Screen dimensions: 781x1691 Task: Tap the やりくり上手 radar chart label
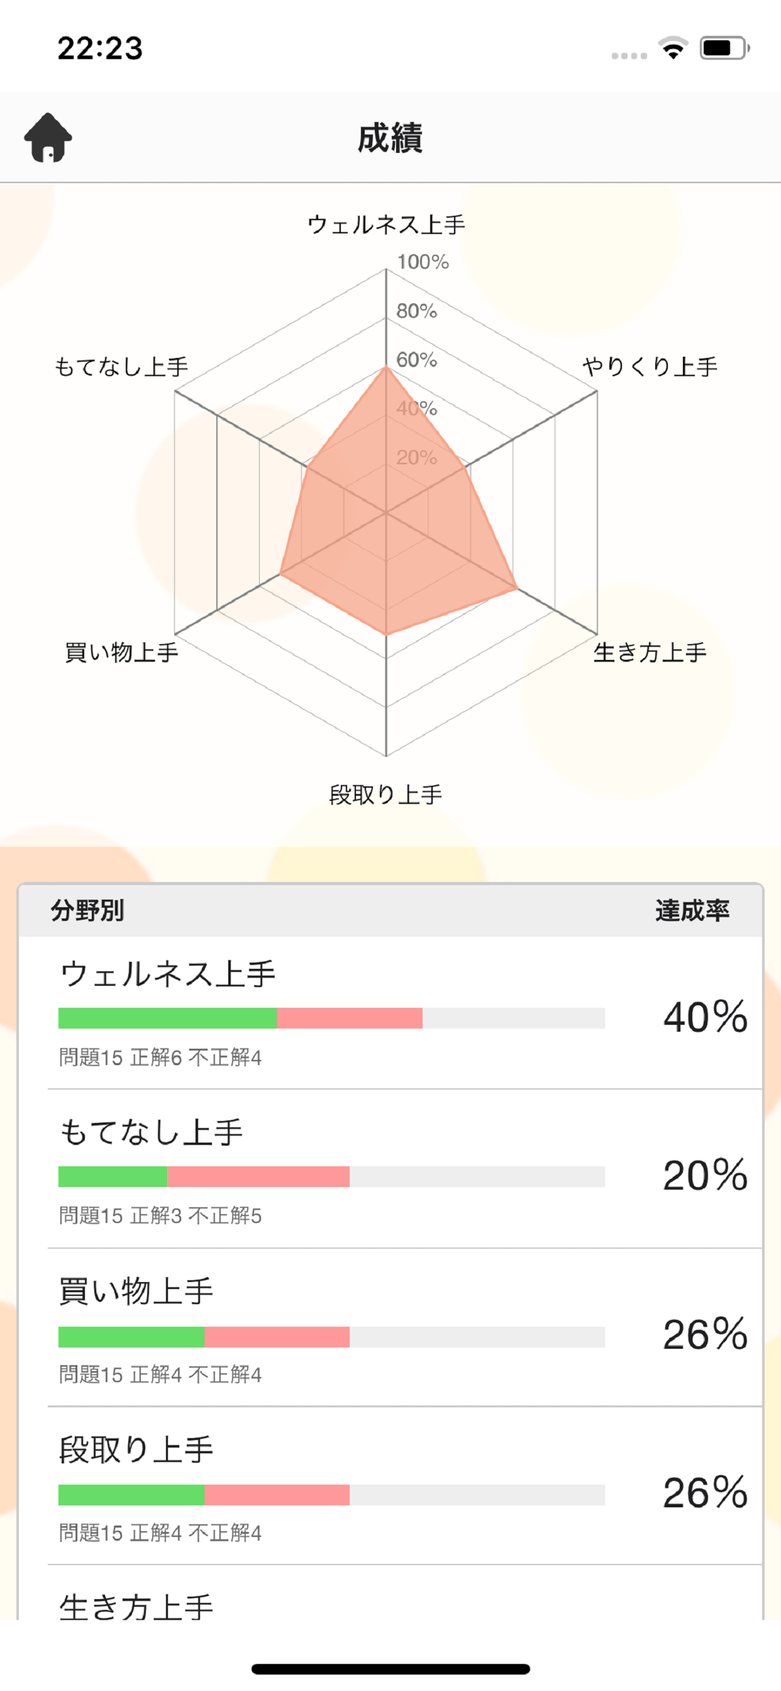tap(650, 366)
